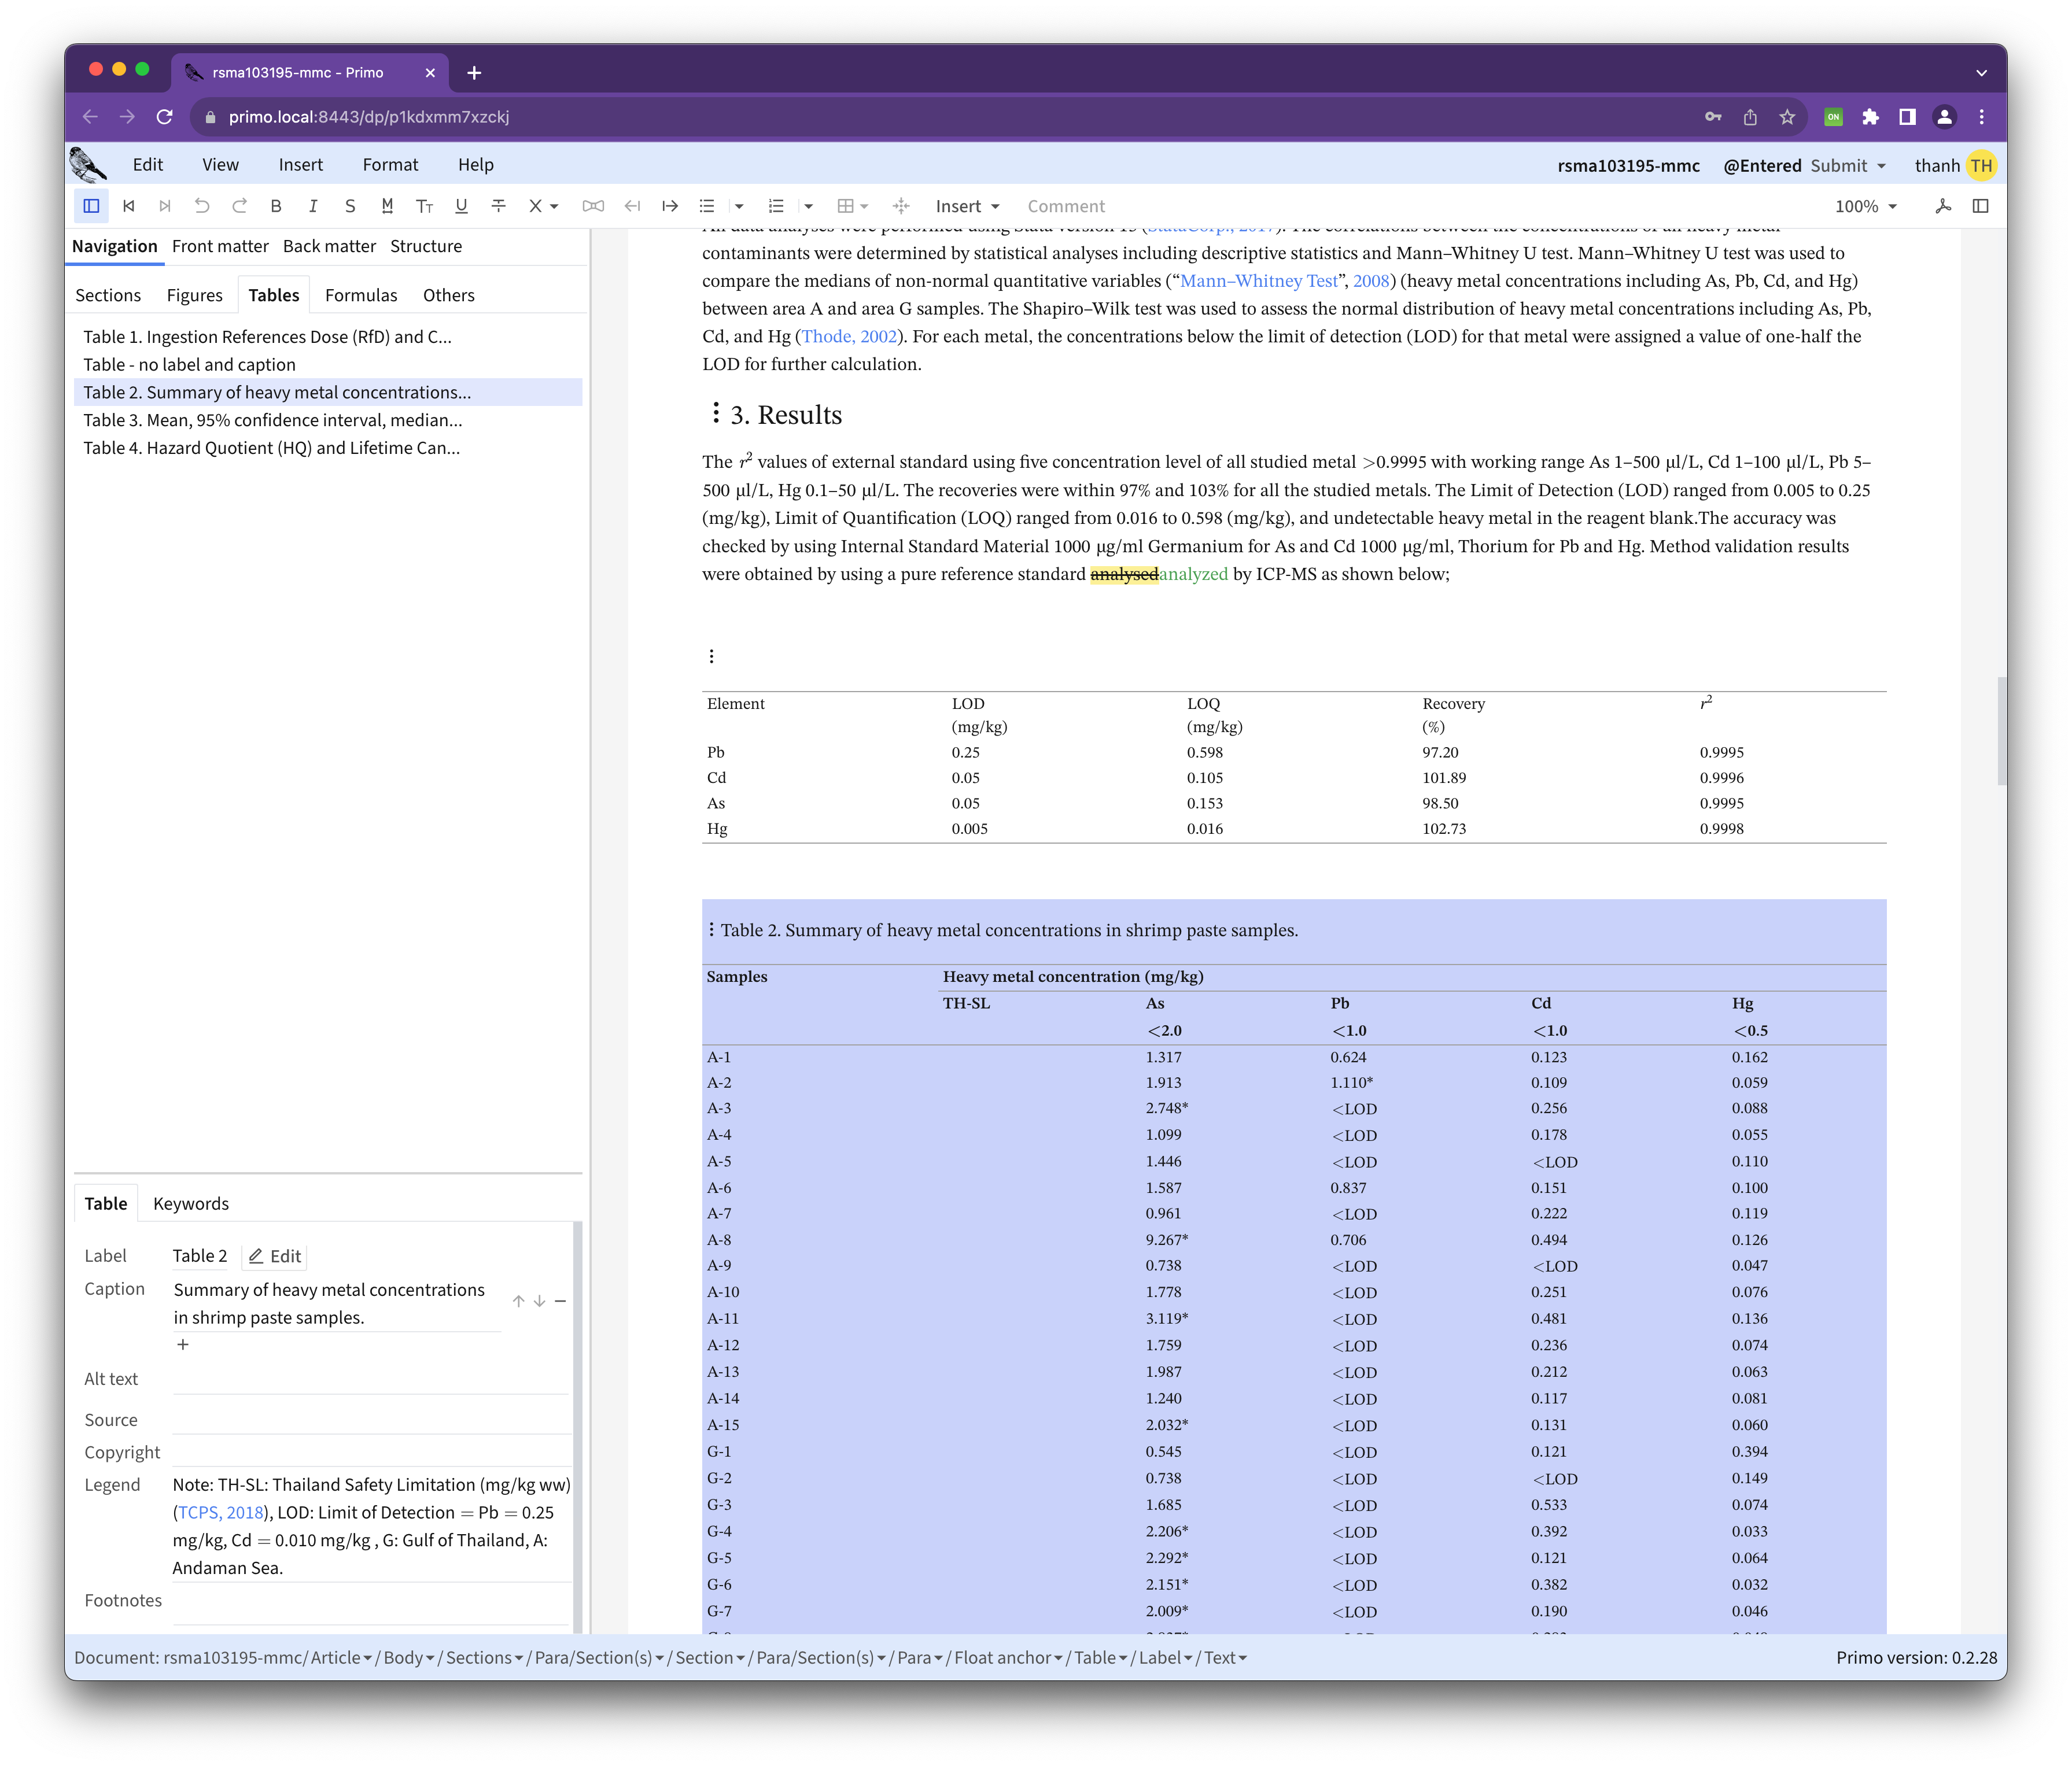Open the 100% zoom dropdown
Screen dimensions: 2072x1766
tap(1865, 206)
